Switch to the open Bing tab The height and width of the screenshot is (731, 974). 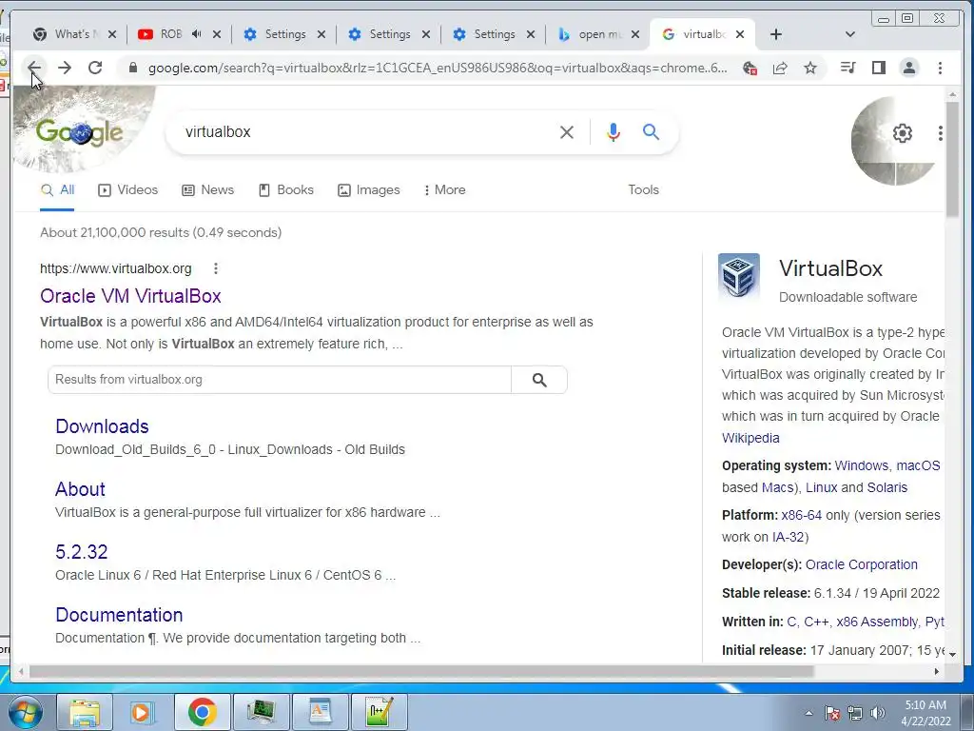(x=592, y=35)
